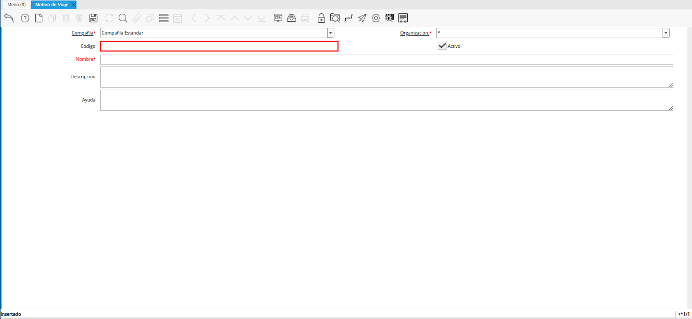Open the gear Process settings icon
The image size is (692, 319).
pyautogui.click(x=376, y=18)
